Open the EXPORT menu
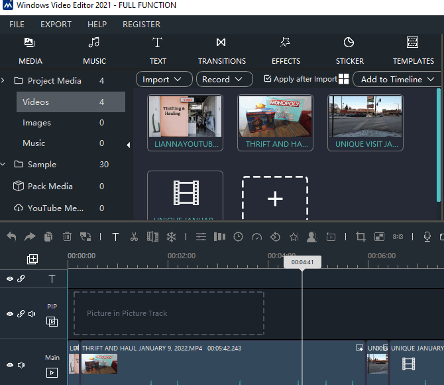Screen dimensions: 444x385 [56, 25]
